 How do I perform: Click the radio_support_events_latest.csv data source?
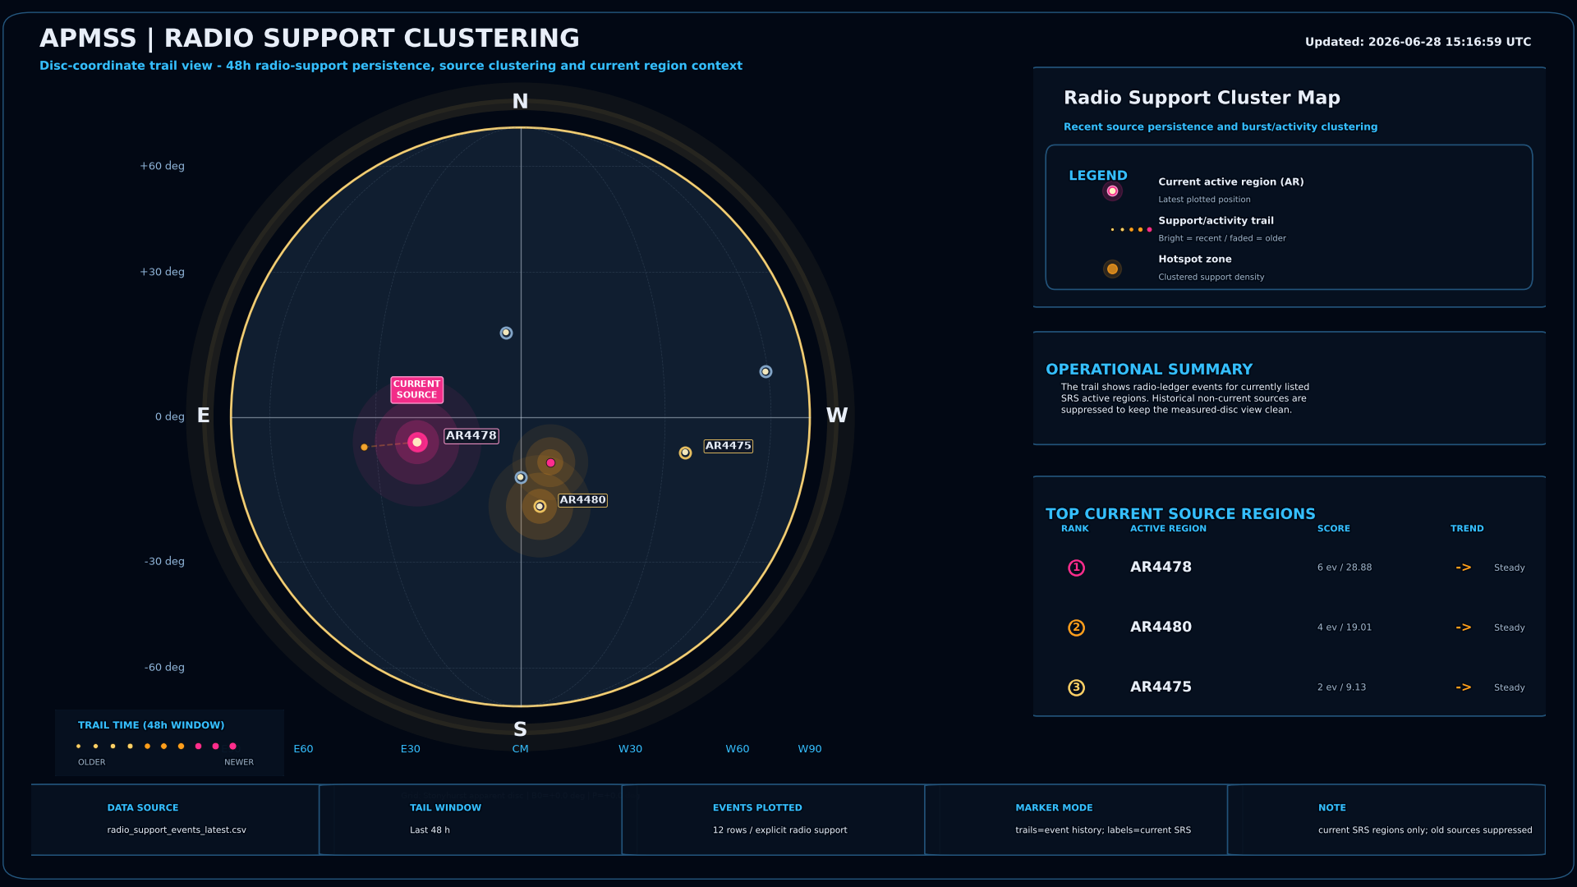click(x=177, y=830)
